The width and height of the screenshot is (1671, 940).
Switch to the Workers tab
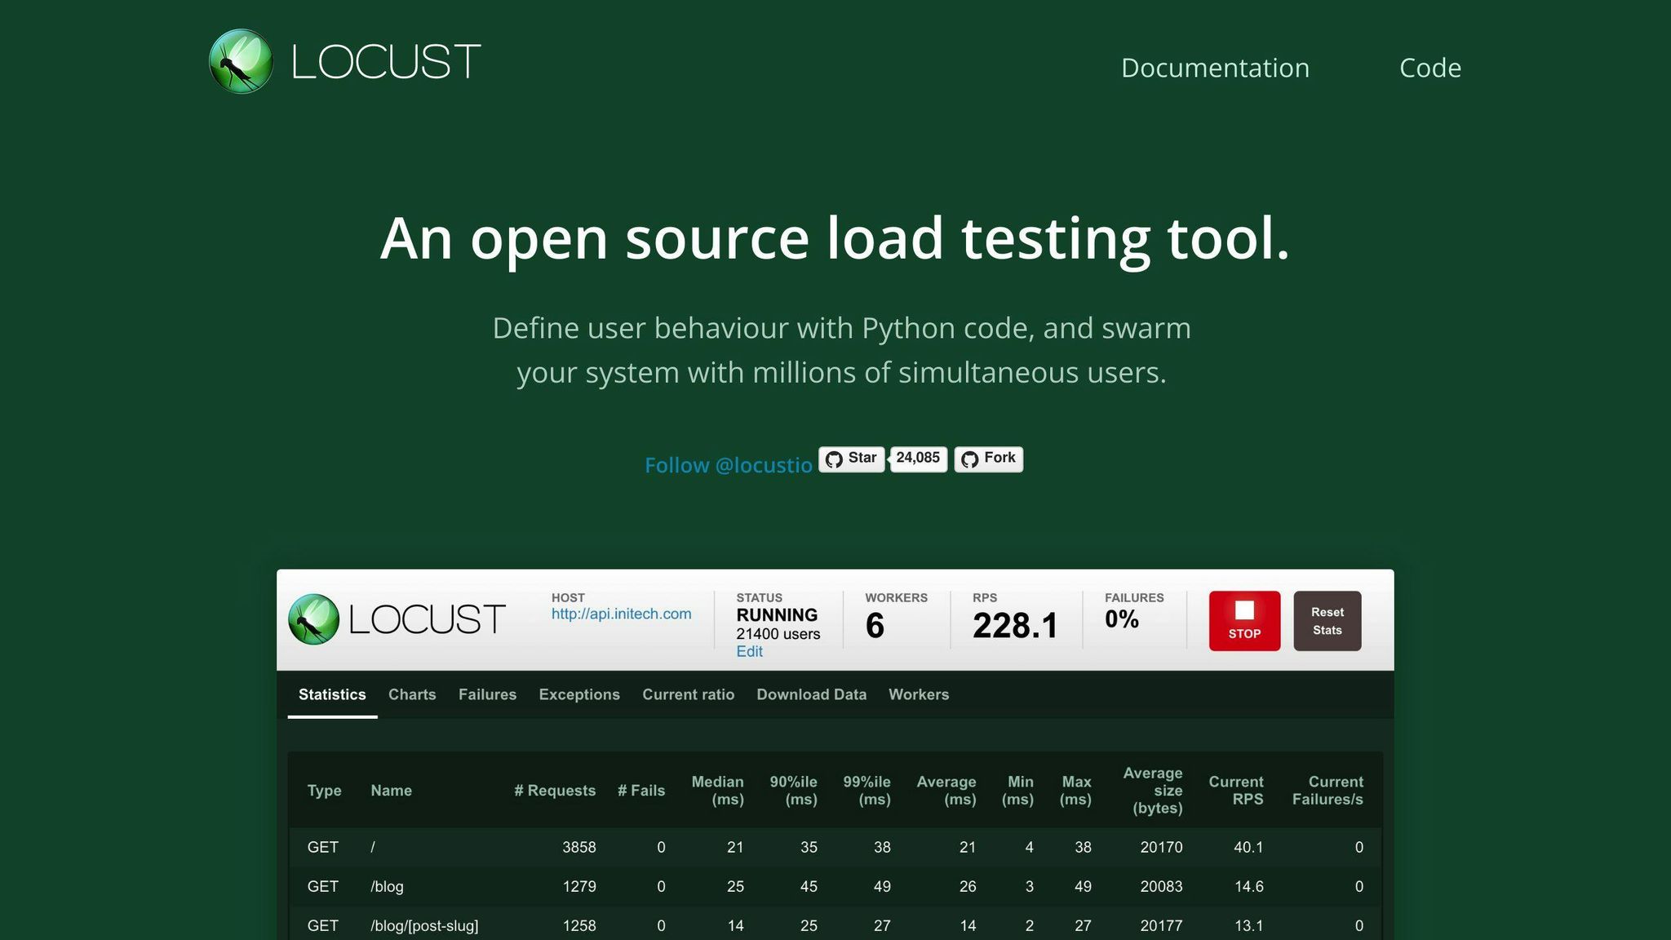pos(919,694)
